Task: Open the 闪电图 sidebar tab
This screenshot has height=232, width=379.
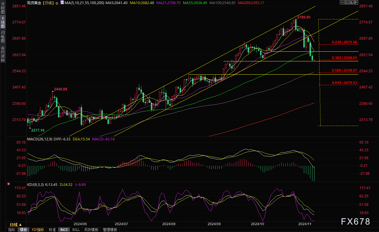Action: pyautogui.click(x=3, y=36)
